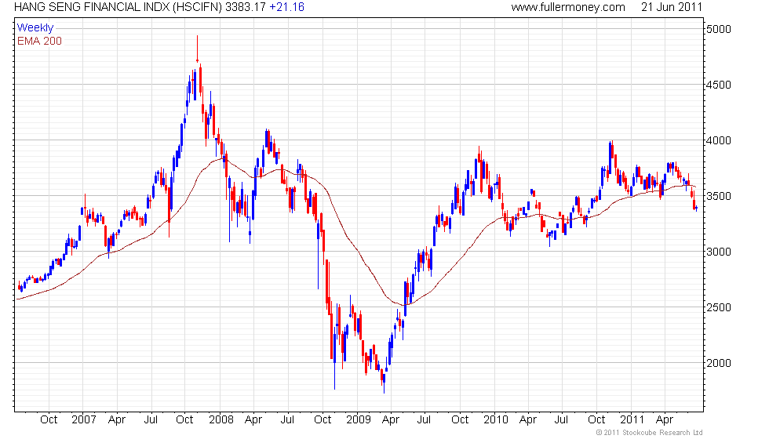
Task: Click the 2010 year label on time axis
Action: click(495, 420)
